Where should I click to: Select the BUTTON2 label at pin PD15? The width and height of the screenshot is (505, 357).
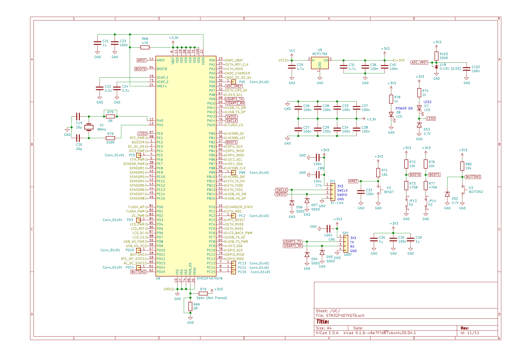[138, 272]
